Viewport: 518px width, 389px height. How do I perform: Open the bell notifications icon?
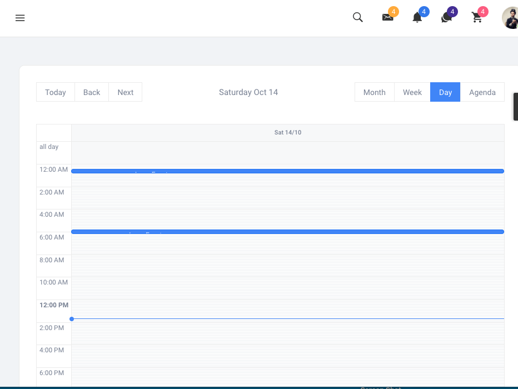(417, 17)
